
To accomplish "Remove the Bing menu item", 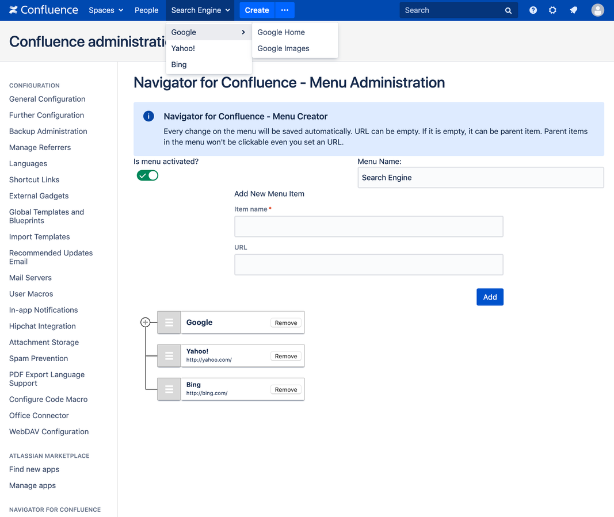I will click(286, 389).
